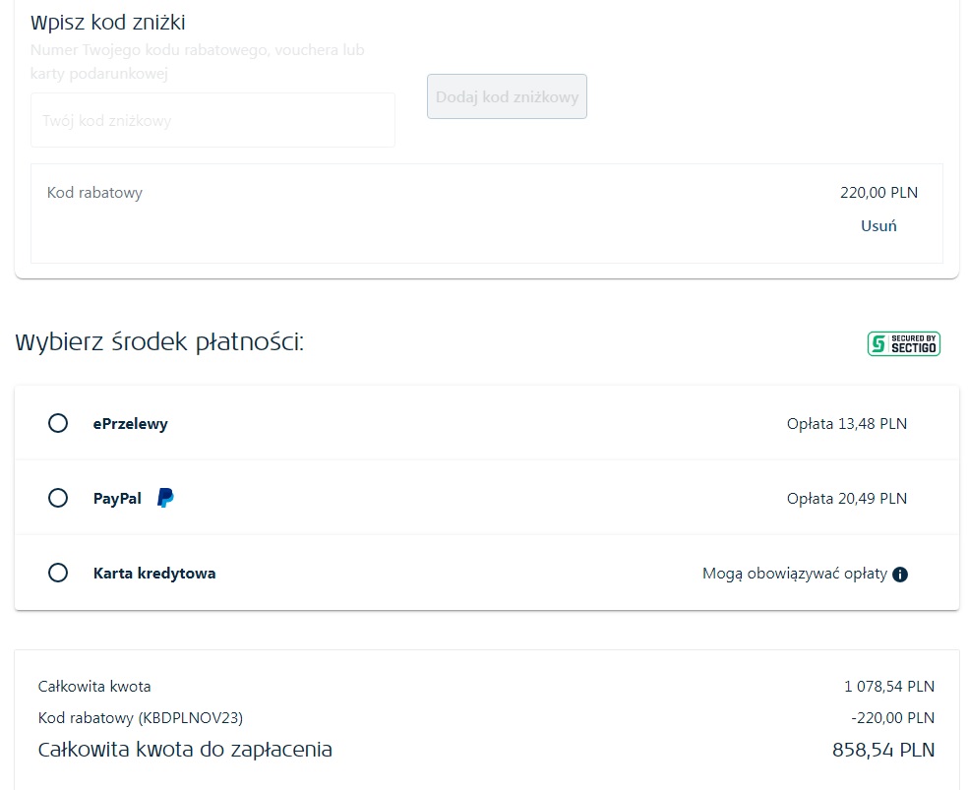Click the PayPal fee text 20,49 PLN
This screenshot has height=790, width=968.
pos(847,499)
